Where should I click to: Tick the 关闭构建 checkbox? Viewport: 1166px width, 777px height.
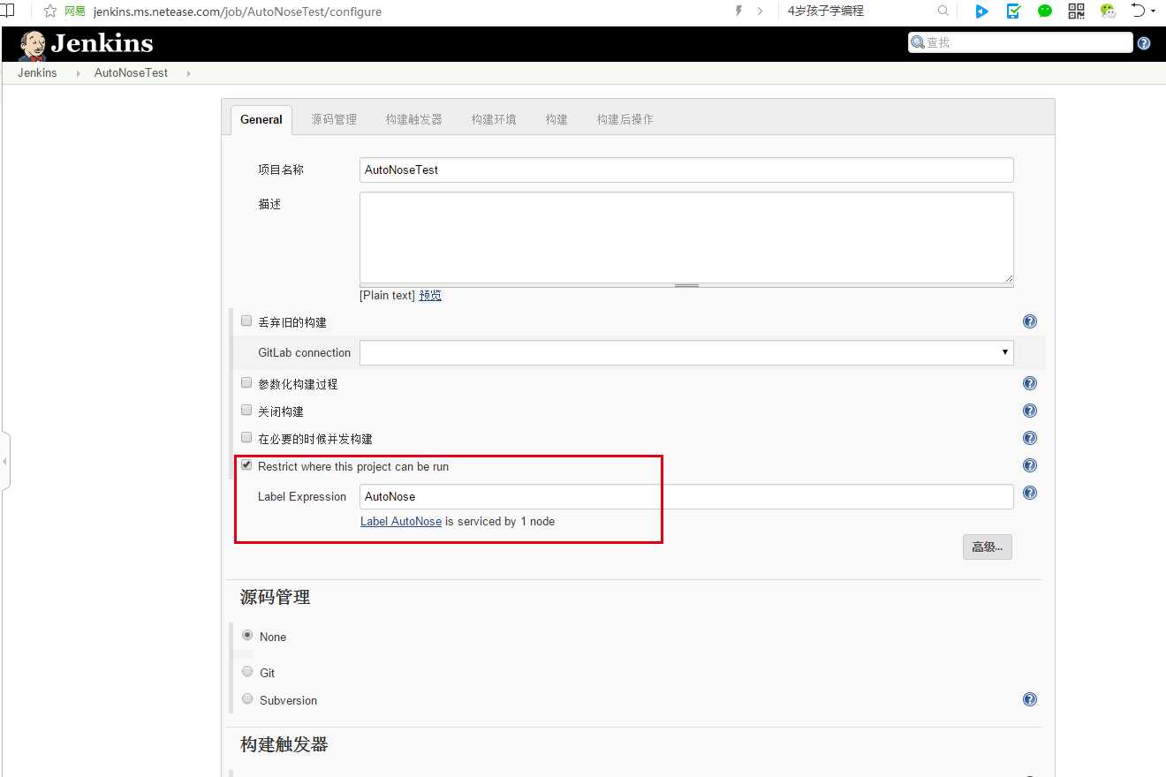coord(246,410)
